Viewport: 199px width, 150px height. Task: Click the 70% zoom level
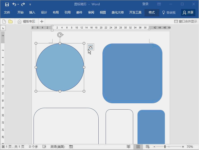[190, 147]
